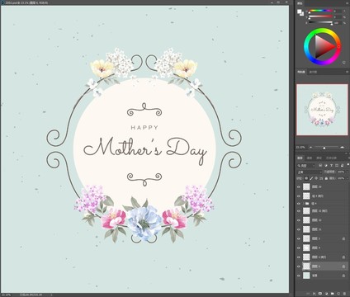The width and height of the screenshot is (350, 297).
Task: Click lock transparent pixels icon
Action: point(306,178)
